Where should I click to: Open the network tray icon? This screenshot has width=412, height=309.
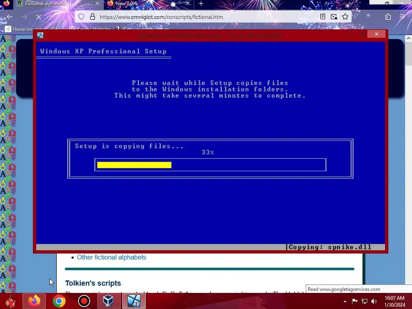point(365,301)
